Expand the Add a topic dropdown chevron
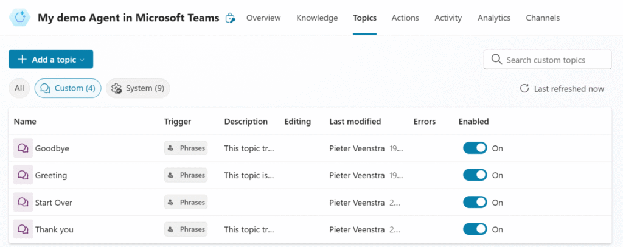The height and width of the screenshot is (247, 623). (82, 60)
